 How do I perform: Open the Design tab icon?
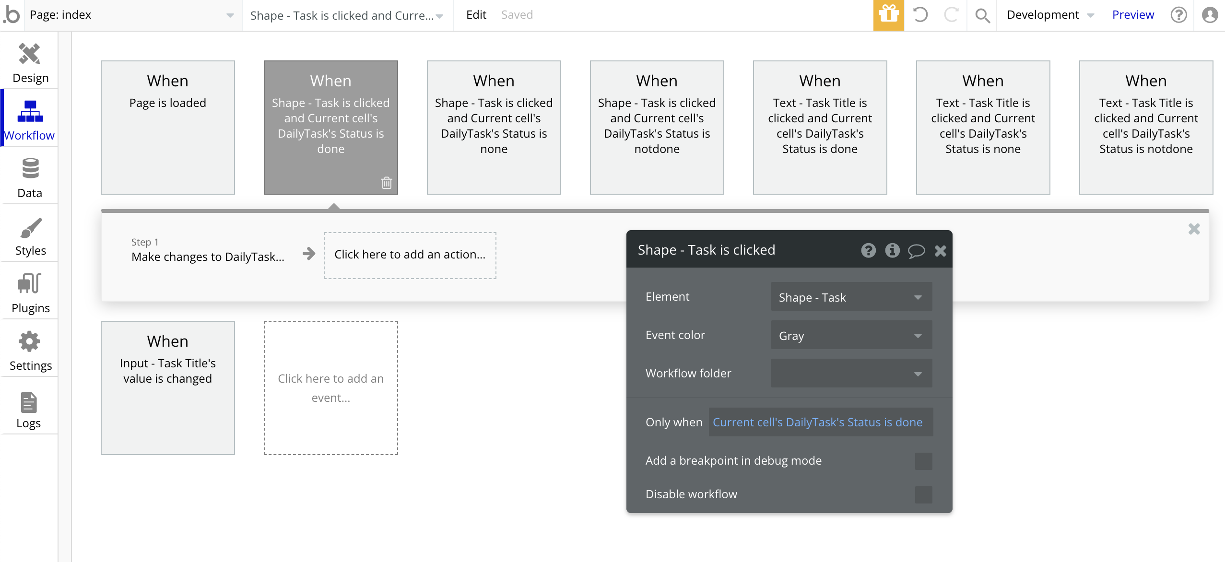29,54
